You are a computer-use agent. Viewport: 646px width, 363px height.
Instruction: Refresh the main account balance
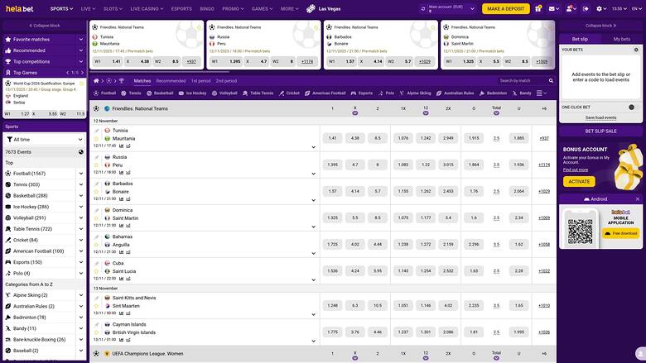[422, 8]
